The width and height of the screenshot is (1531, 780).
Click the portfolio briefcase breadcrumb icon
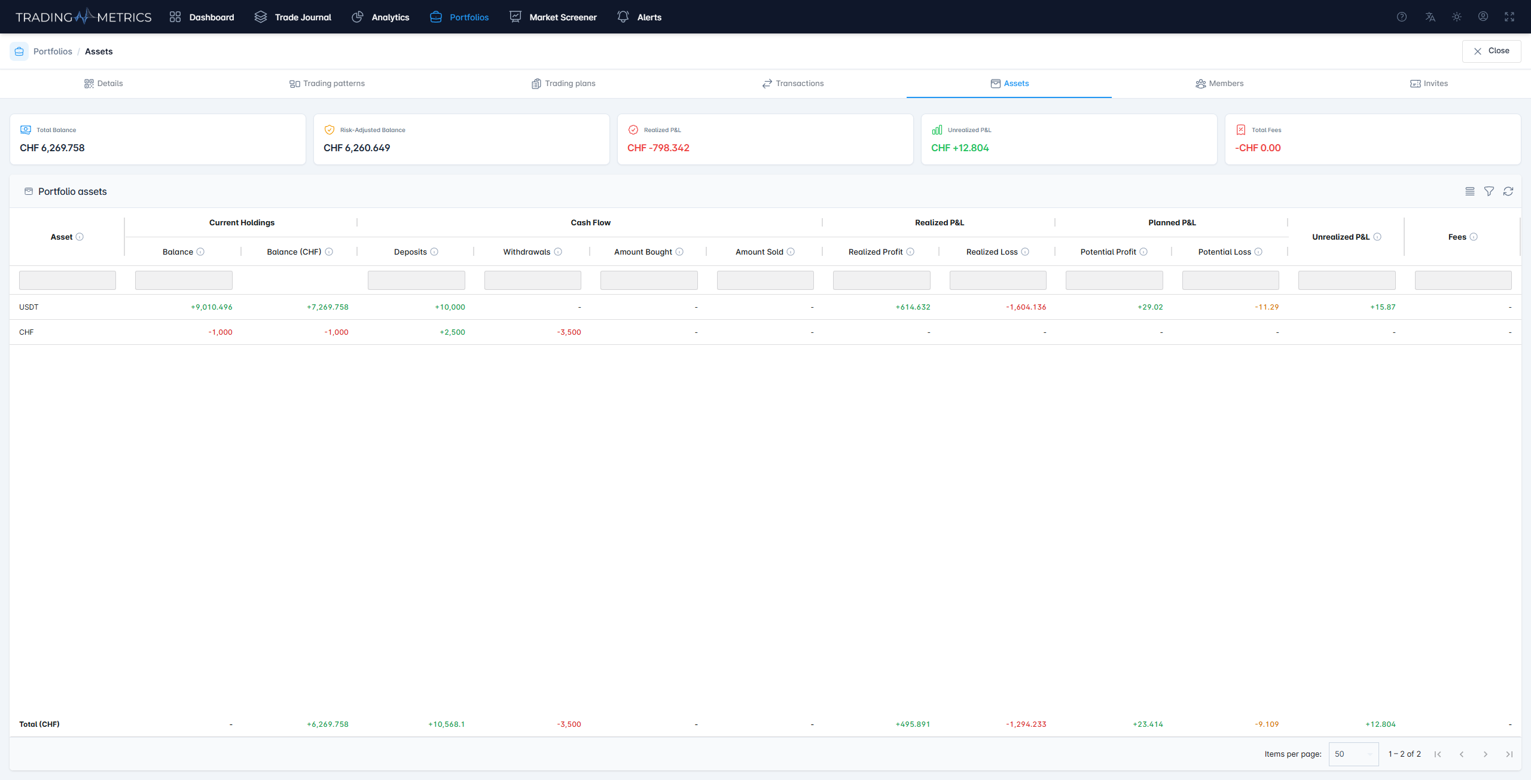pos(19,51)
